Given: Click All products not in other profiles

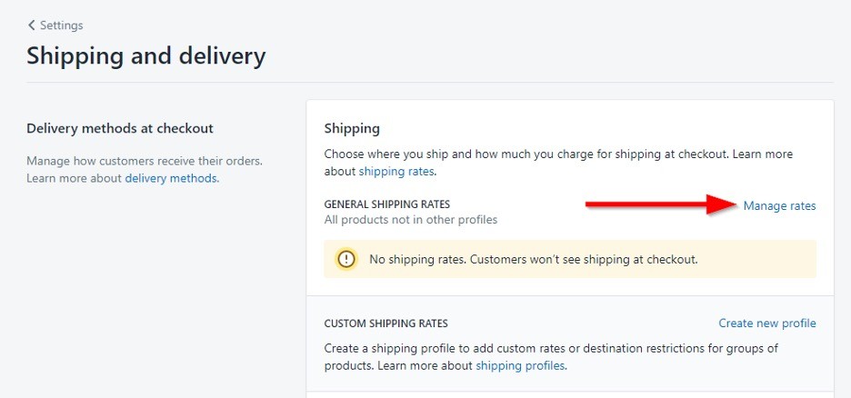Looking at the screenshot, I should click(411, 220).
